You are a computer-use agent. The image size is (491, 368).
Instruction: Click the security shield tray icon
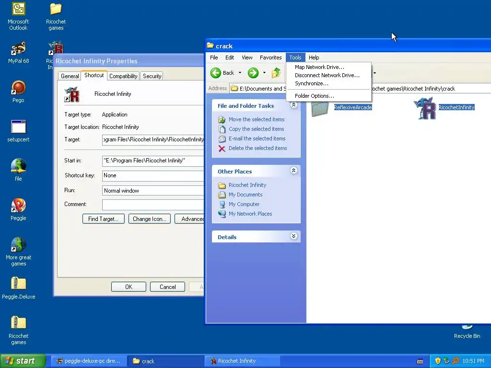coord(438,361)
